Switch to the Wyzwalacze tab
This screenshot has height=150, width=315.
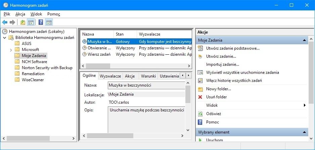(x=110, y=76)
